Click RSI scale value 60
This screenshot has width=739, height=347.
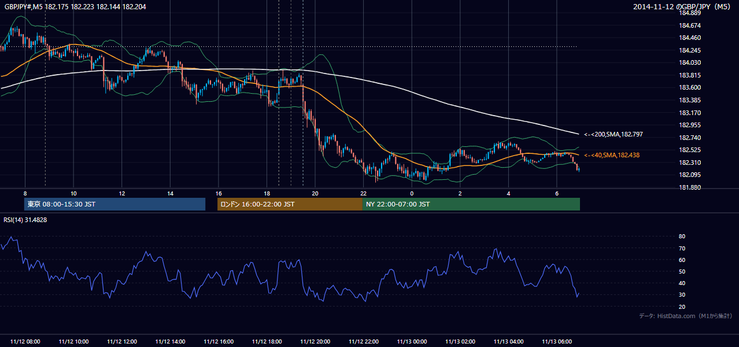682,260
